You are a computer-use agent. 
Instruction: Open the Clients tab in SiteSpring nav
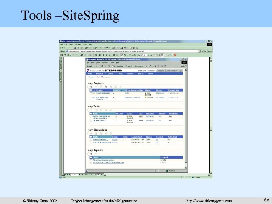[111, 74]
